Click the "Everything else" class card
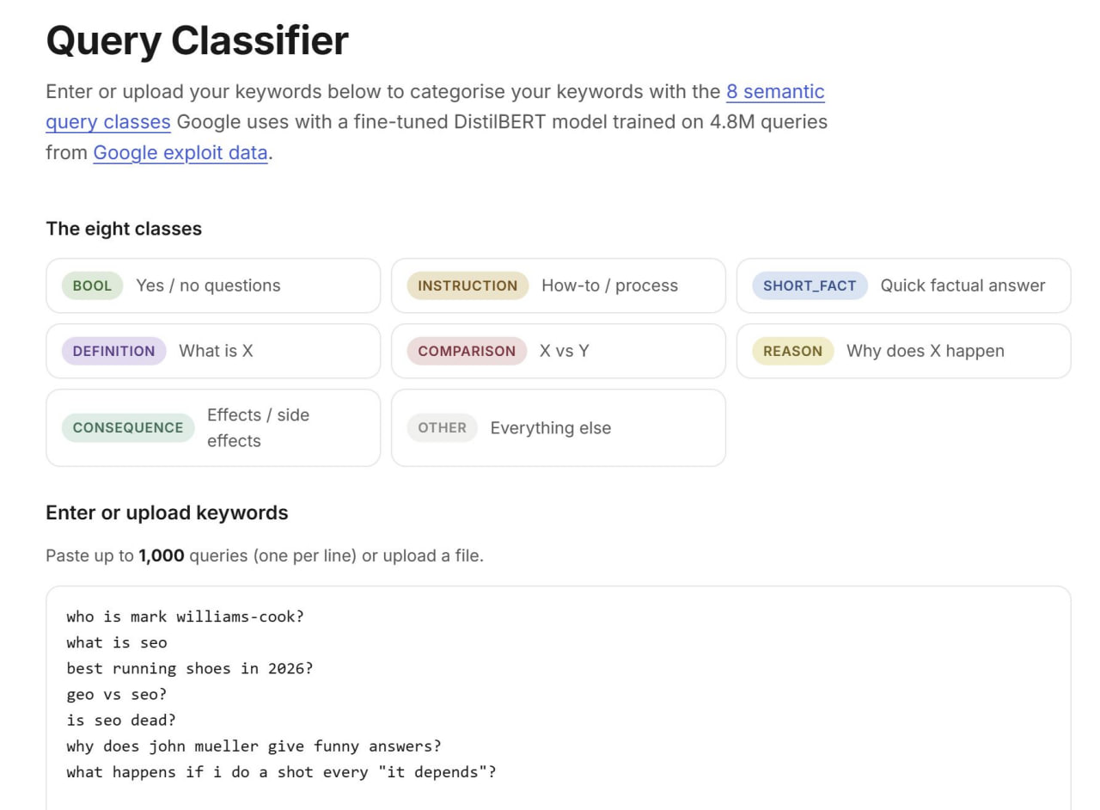Screen dimensions: 1100x810 559,427
